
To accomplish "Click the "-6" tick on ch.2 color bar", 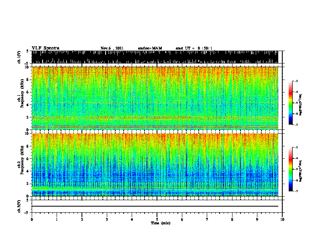I will pos(296,180).
